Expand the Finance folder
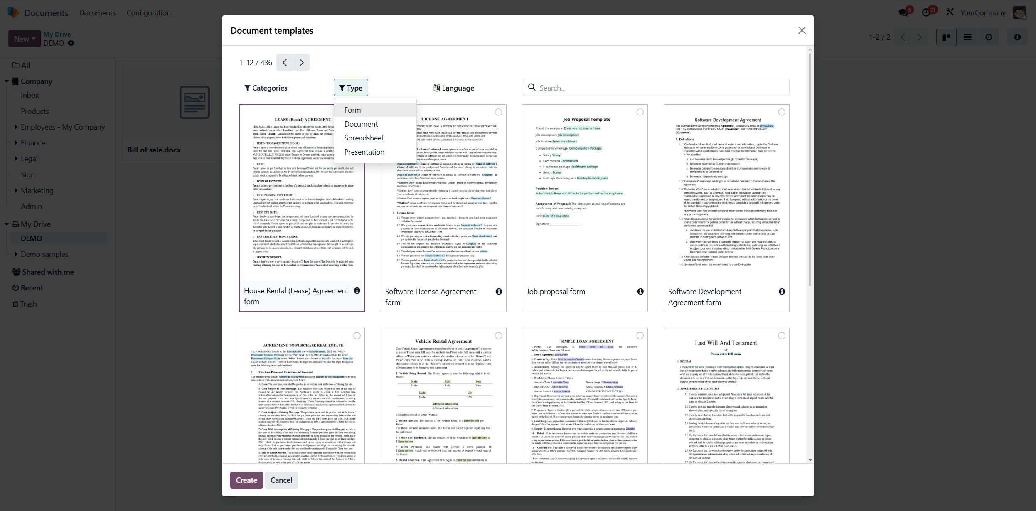 click(x=16, y=142)
